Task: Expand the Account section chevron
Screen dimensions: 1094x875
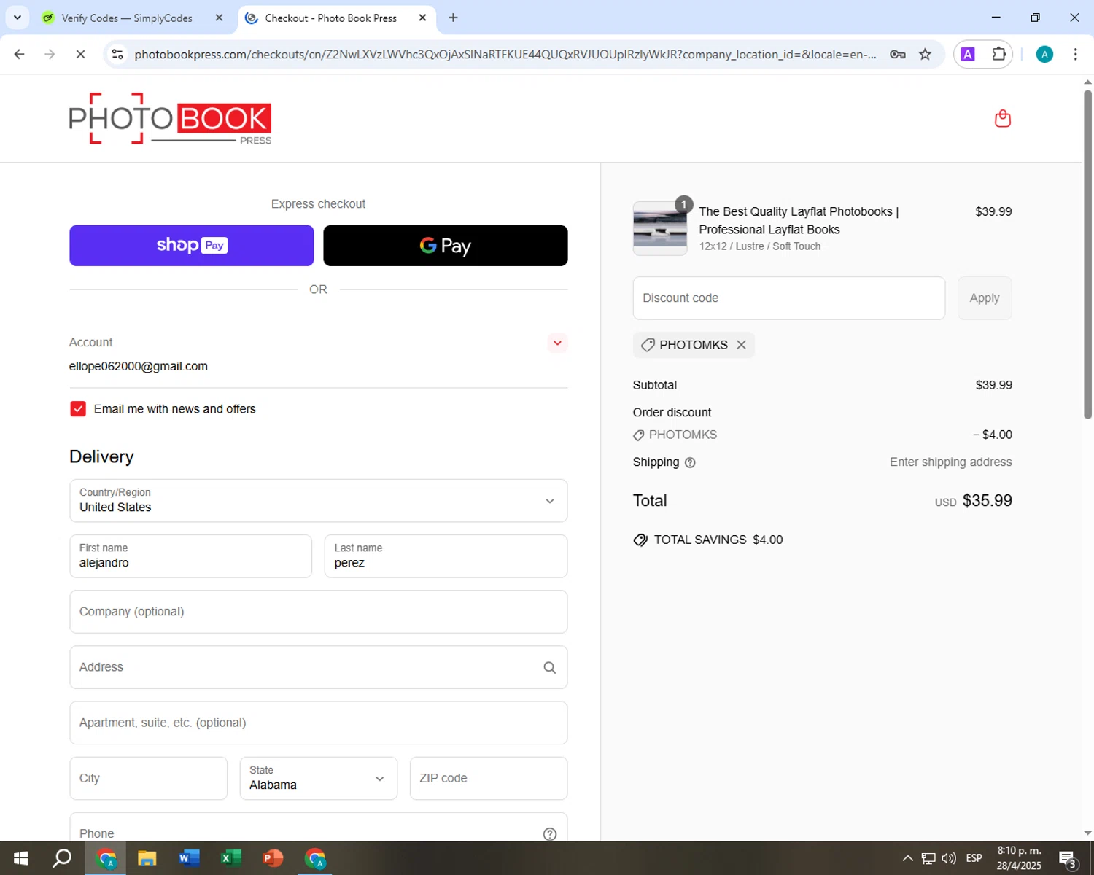Action: click(x=557, y=343)
